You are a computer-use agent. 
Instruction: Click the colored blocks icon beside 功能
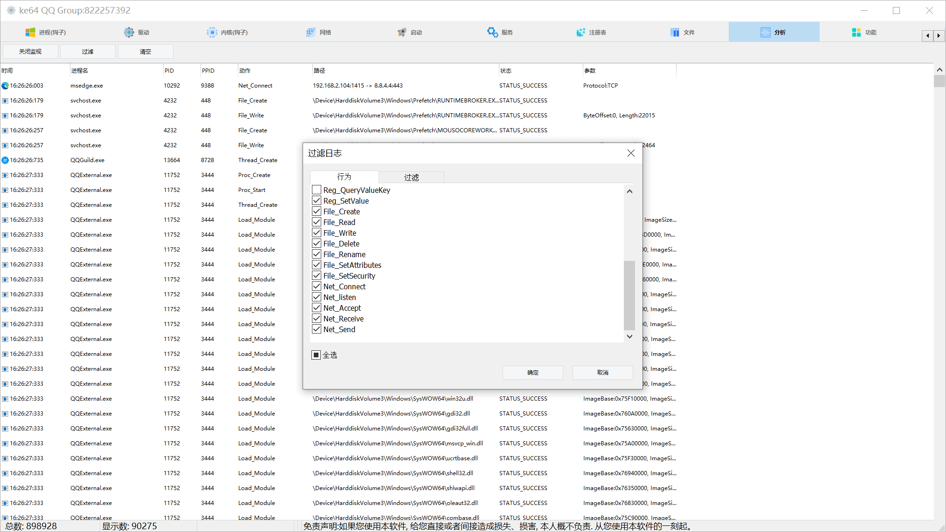click(856, 32)
